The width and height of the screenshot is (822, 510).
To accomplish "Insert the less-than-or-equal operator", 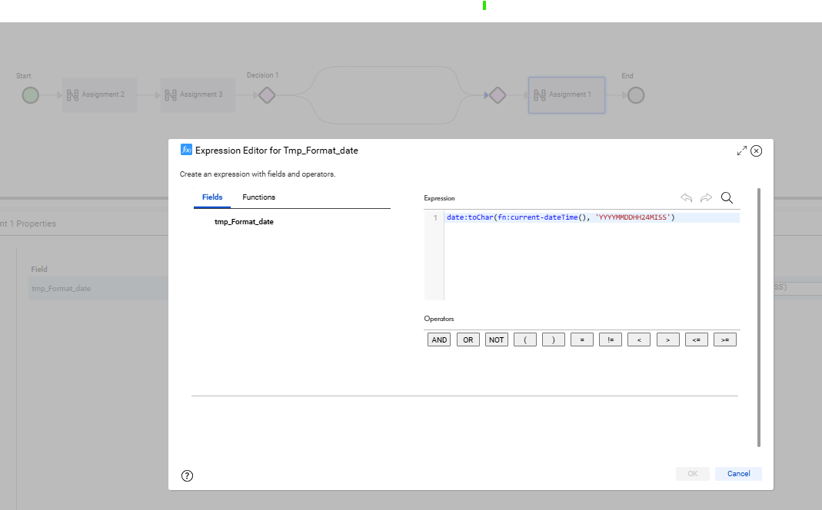I will (696, 339).
